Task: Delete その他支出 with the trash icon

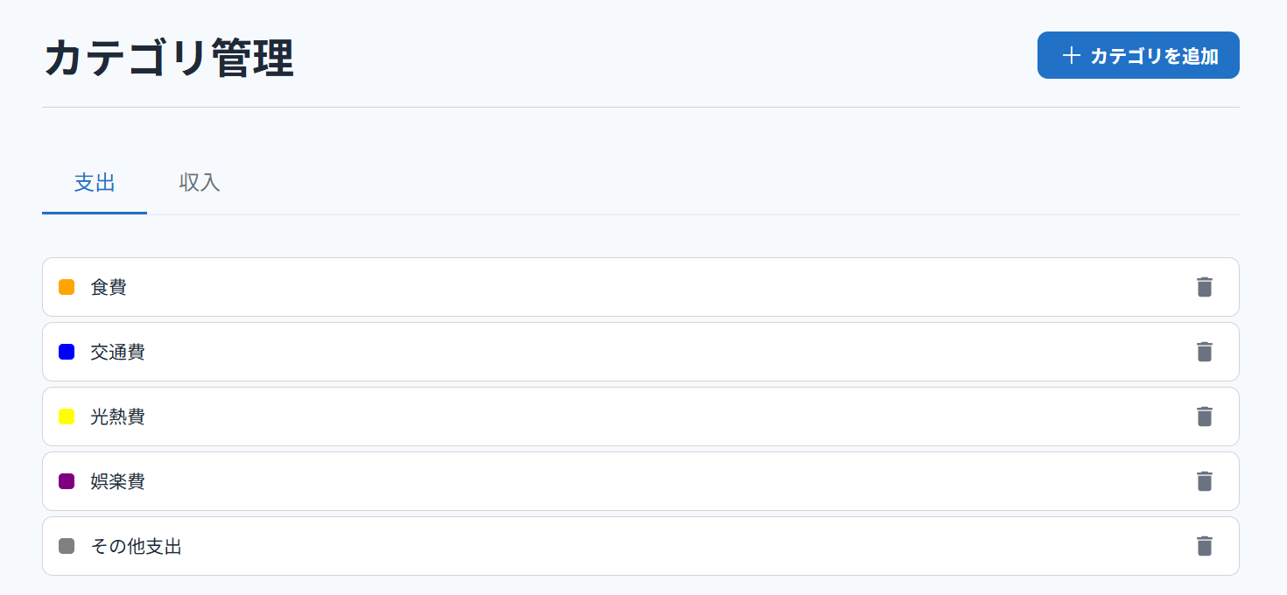Action: coord(1205,546)
